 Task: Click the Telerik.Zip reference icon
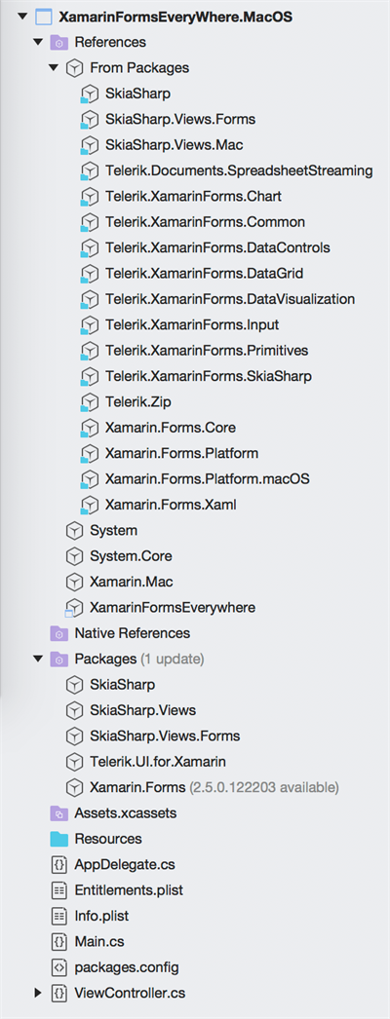(x=89, y=403)
